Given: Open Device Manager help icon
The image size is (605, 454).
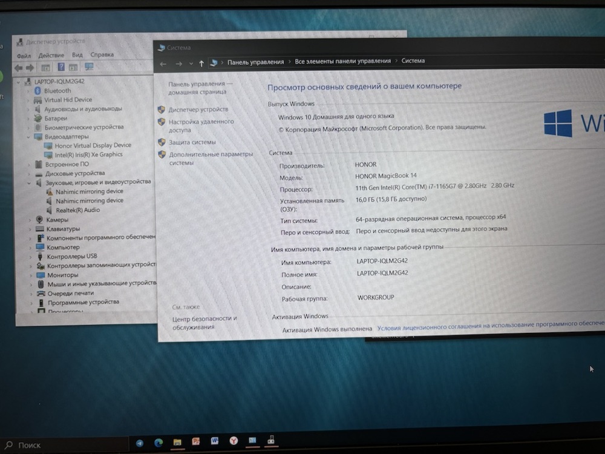Looking at the screenshot, I should coord(61,67).
